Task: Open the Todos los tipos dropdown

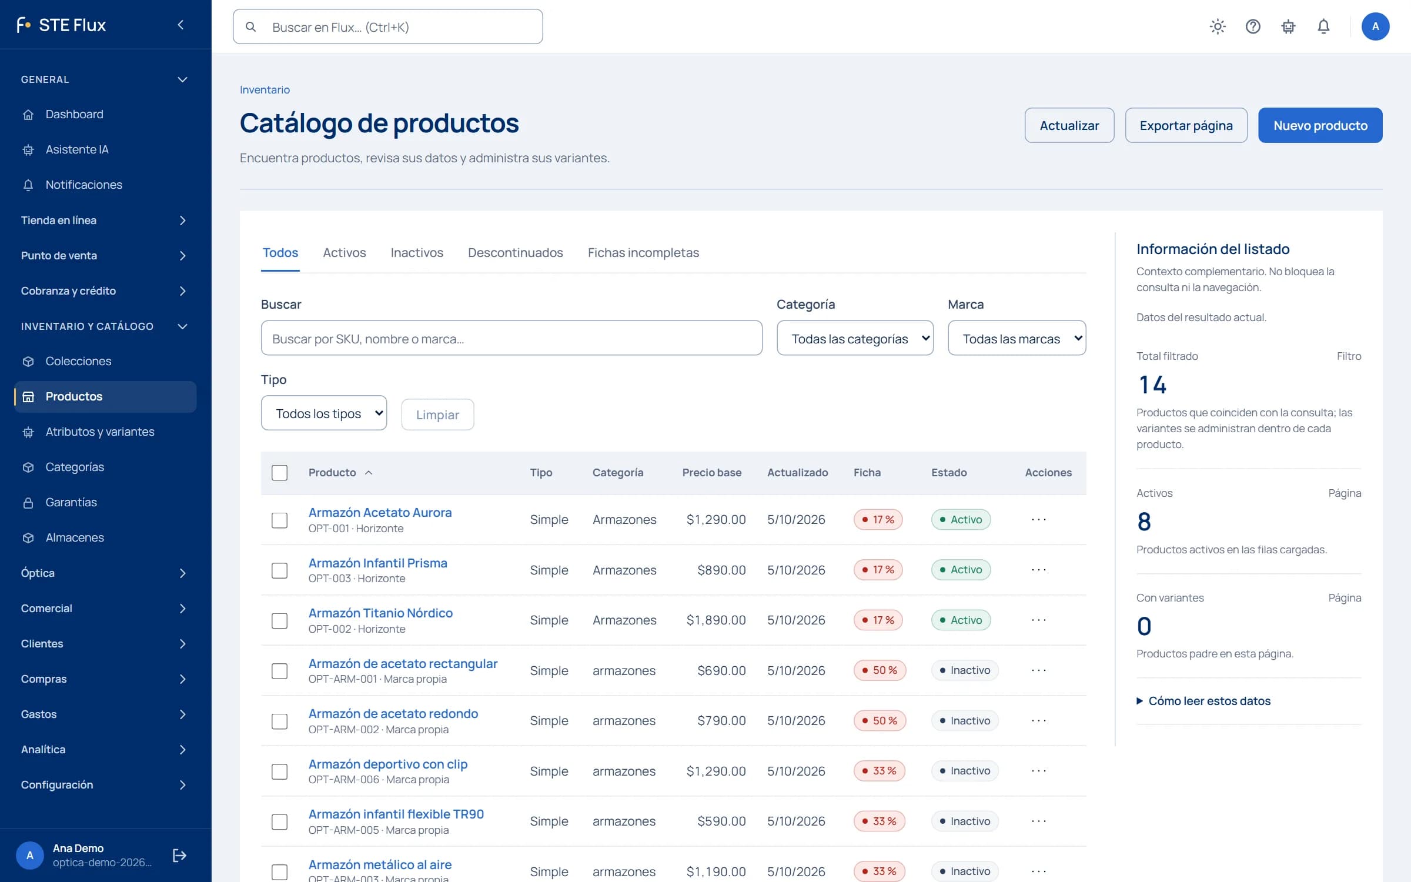Action: click(324, 413)
